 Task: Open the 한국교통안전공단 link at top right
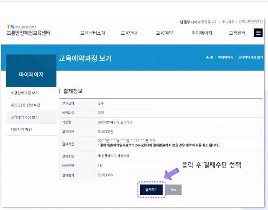pyautogui.click(x=250, y=22)
